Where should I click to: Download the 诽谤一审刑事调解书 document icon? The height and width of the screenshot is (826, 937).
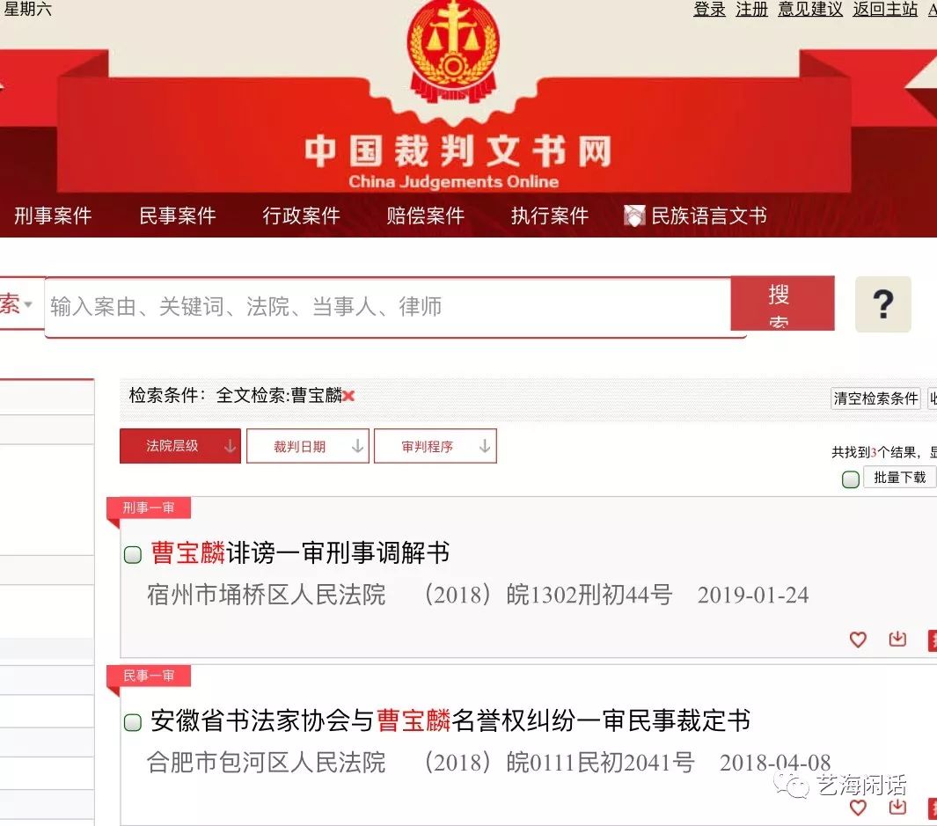[897, 639]
